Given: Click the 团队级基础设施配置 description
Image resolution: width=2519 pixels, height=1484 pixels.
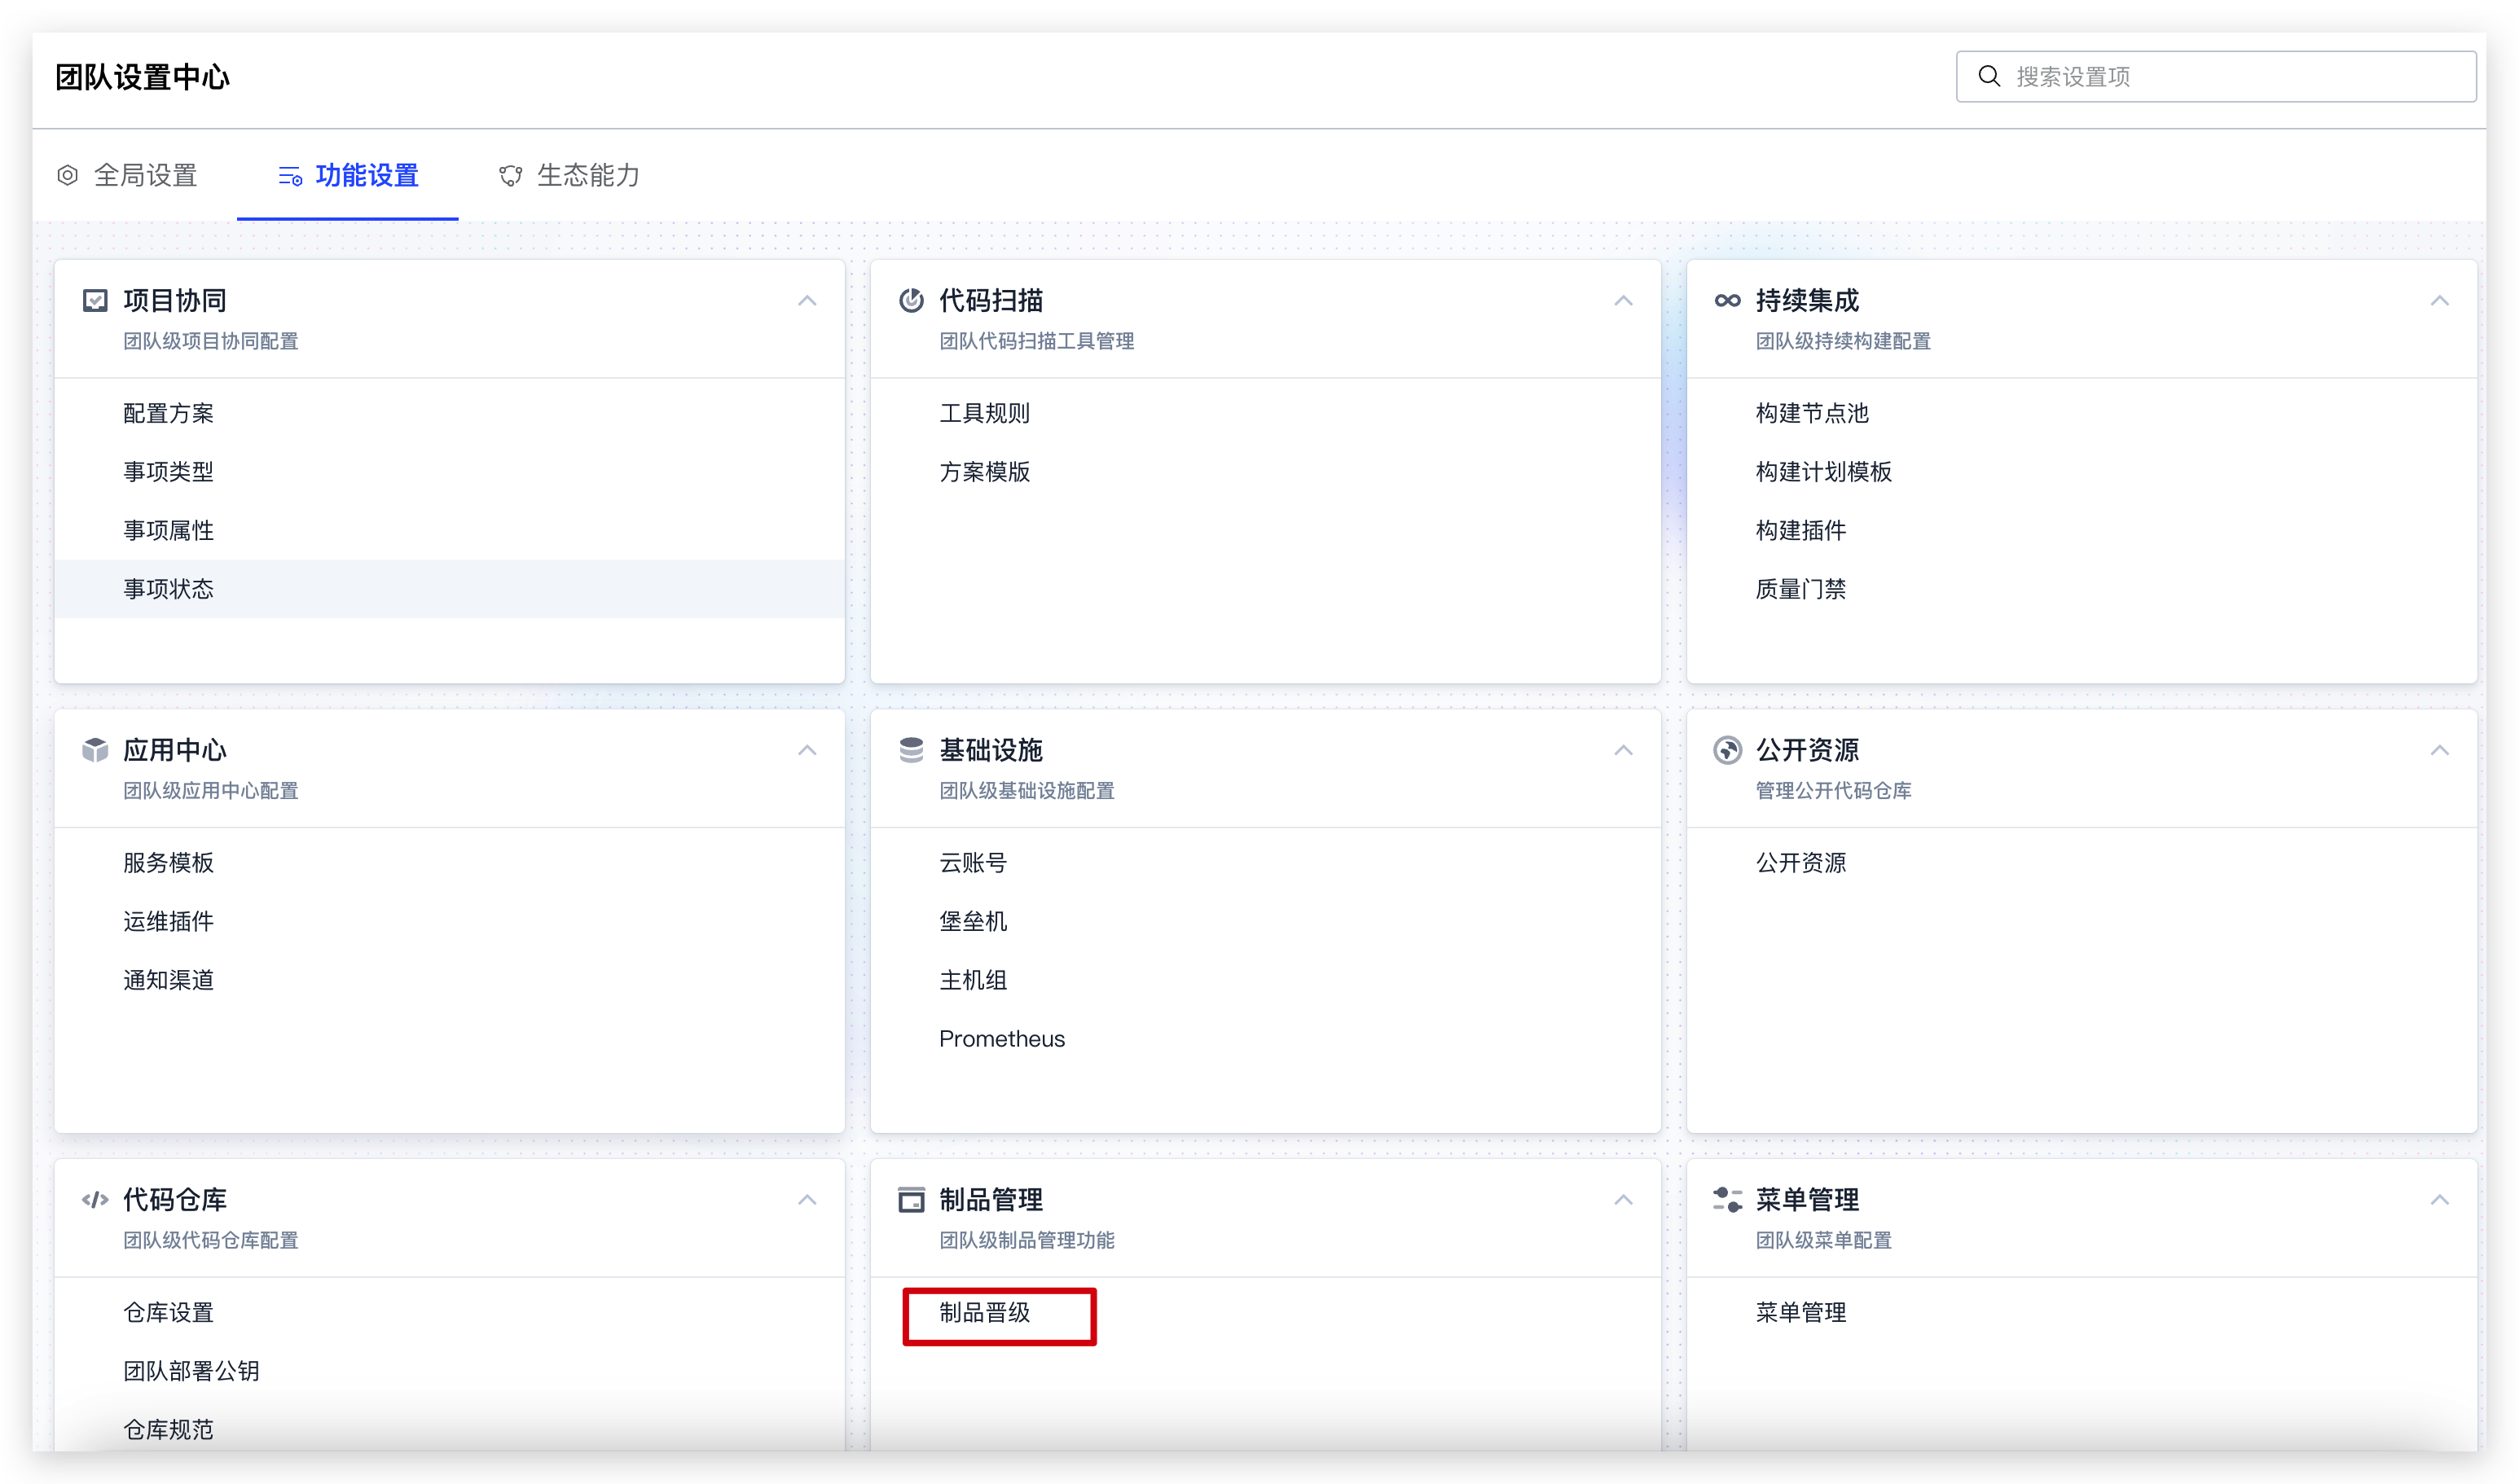Looking at the screenshot, I should tap(1027, 791).
